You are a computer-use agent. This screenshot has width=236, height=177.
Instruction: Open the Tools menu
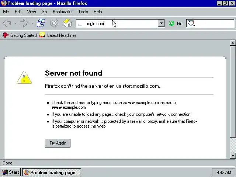click(x=83, y=12)
